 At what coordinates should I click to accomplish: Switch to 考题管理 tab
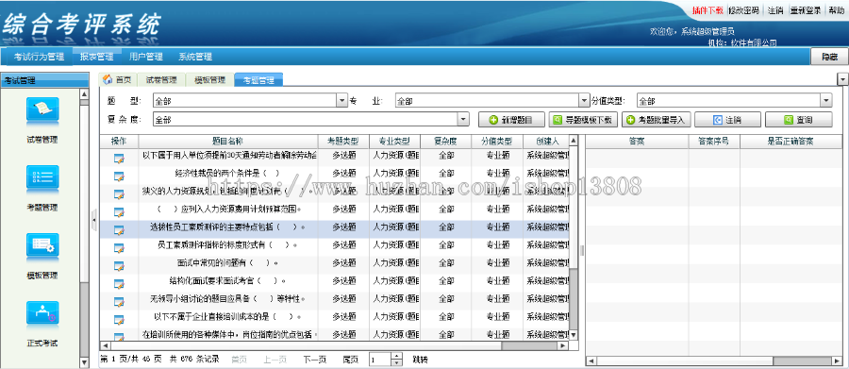258,80
